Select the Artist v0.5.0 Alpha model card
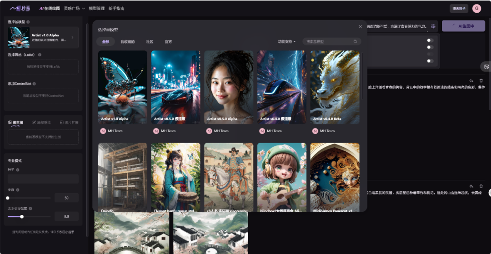The width and height of the screenshot is (491, 254). [x=229, y=87]
